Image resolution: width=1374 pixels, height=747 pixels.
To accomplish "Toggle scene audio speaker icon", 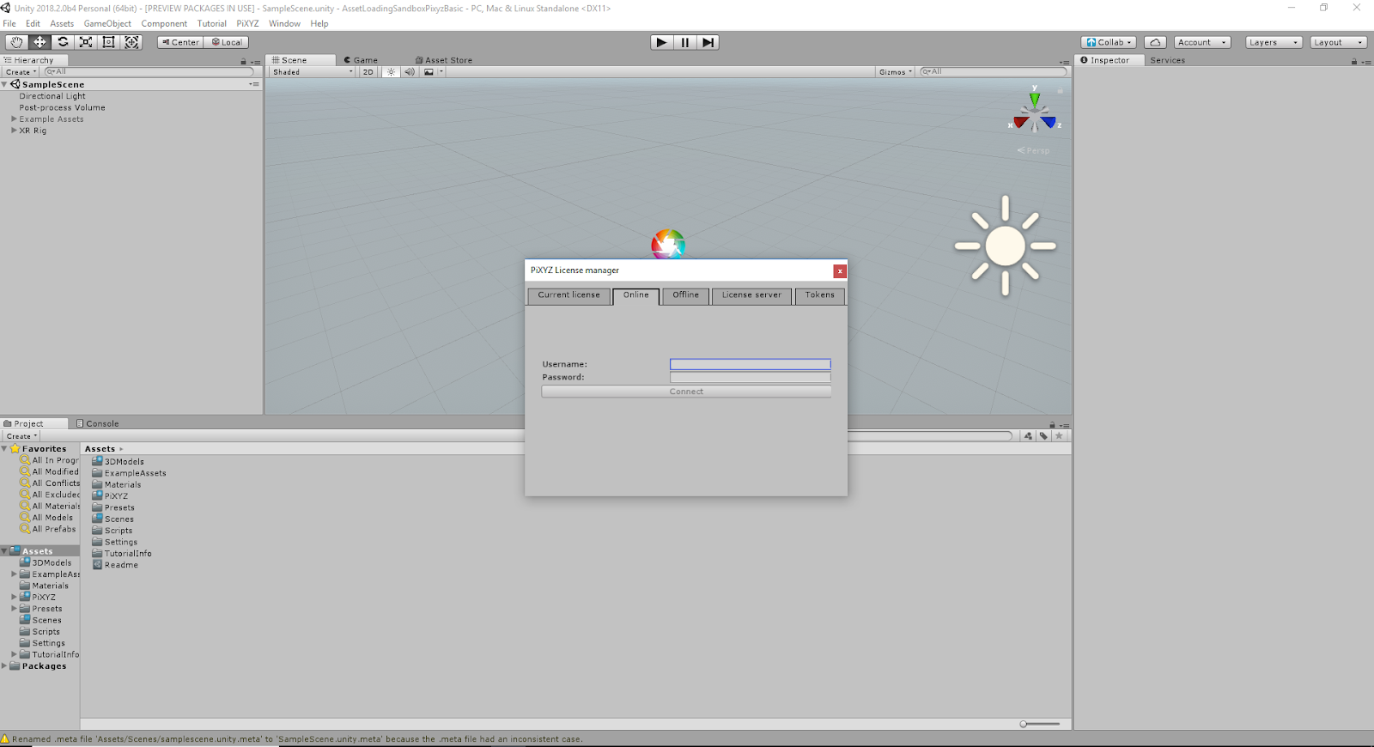I will (x=410, y=72).
